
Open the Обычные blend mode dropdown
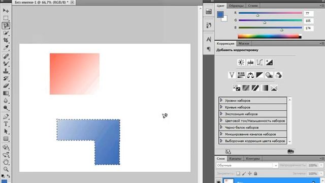(247, 165)
